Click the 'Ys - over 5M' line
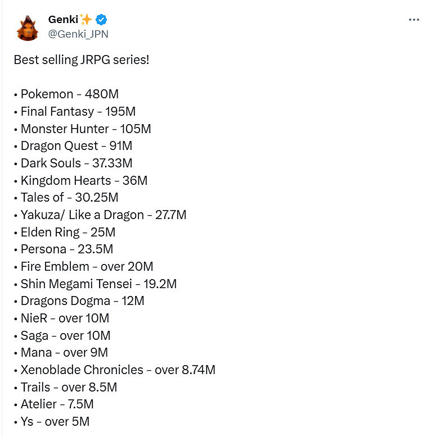This screenshot has height=437, width=431. (x=55, y=421)
